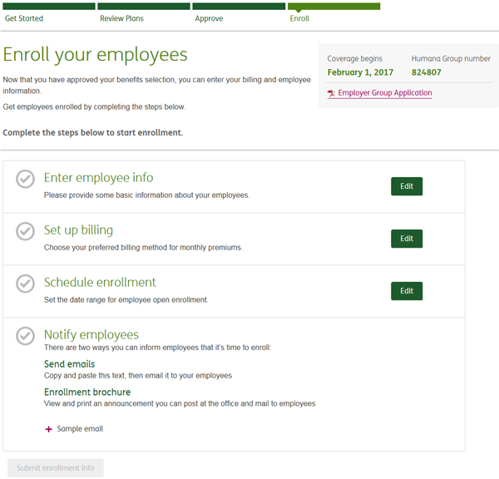
Task: Click the checkmark icon for Enter employee info
Action: click(25, 179)
